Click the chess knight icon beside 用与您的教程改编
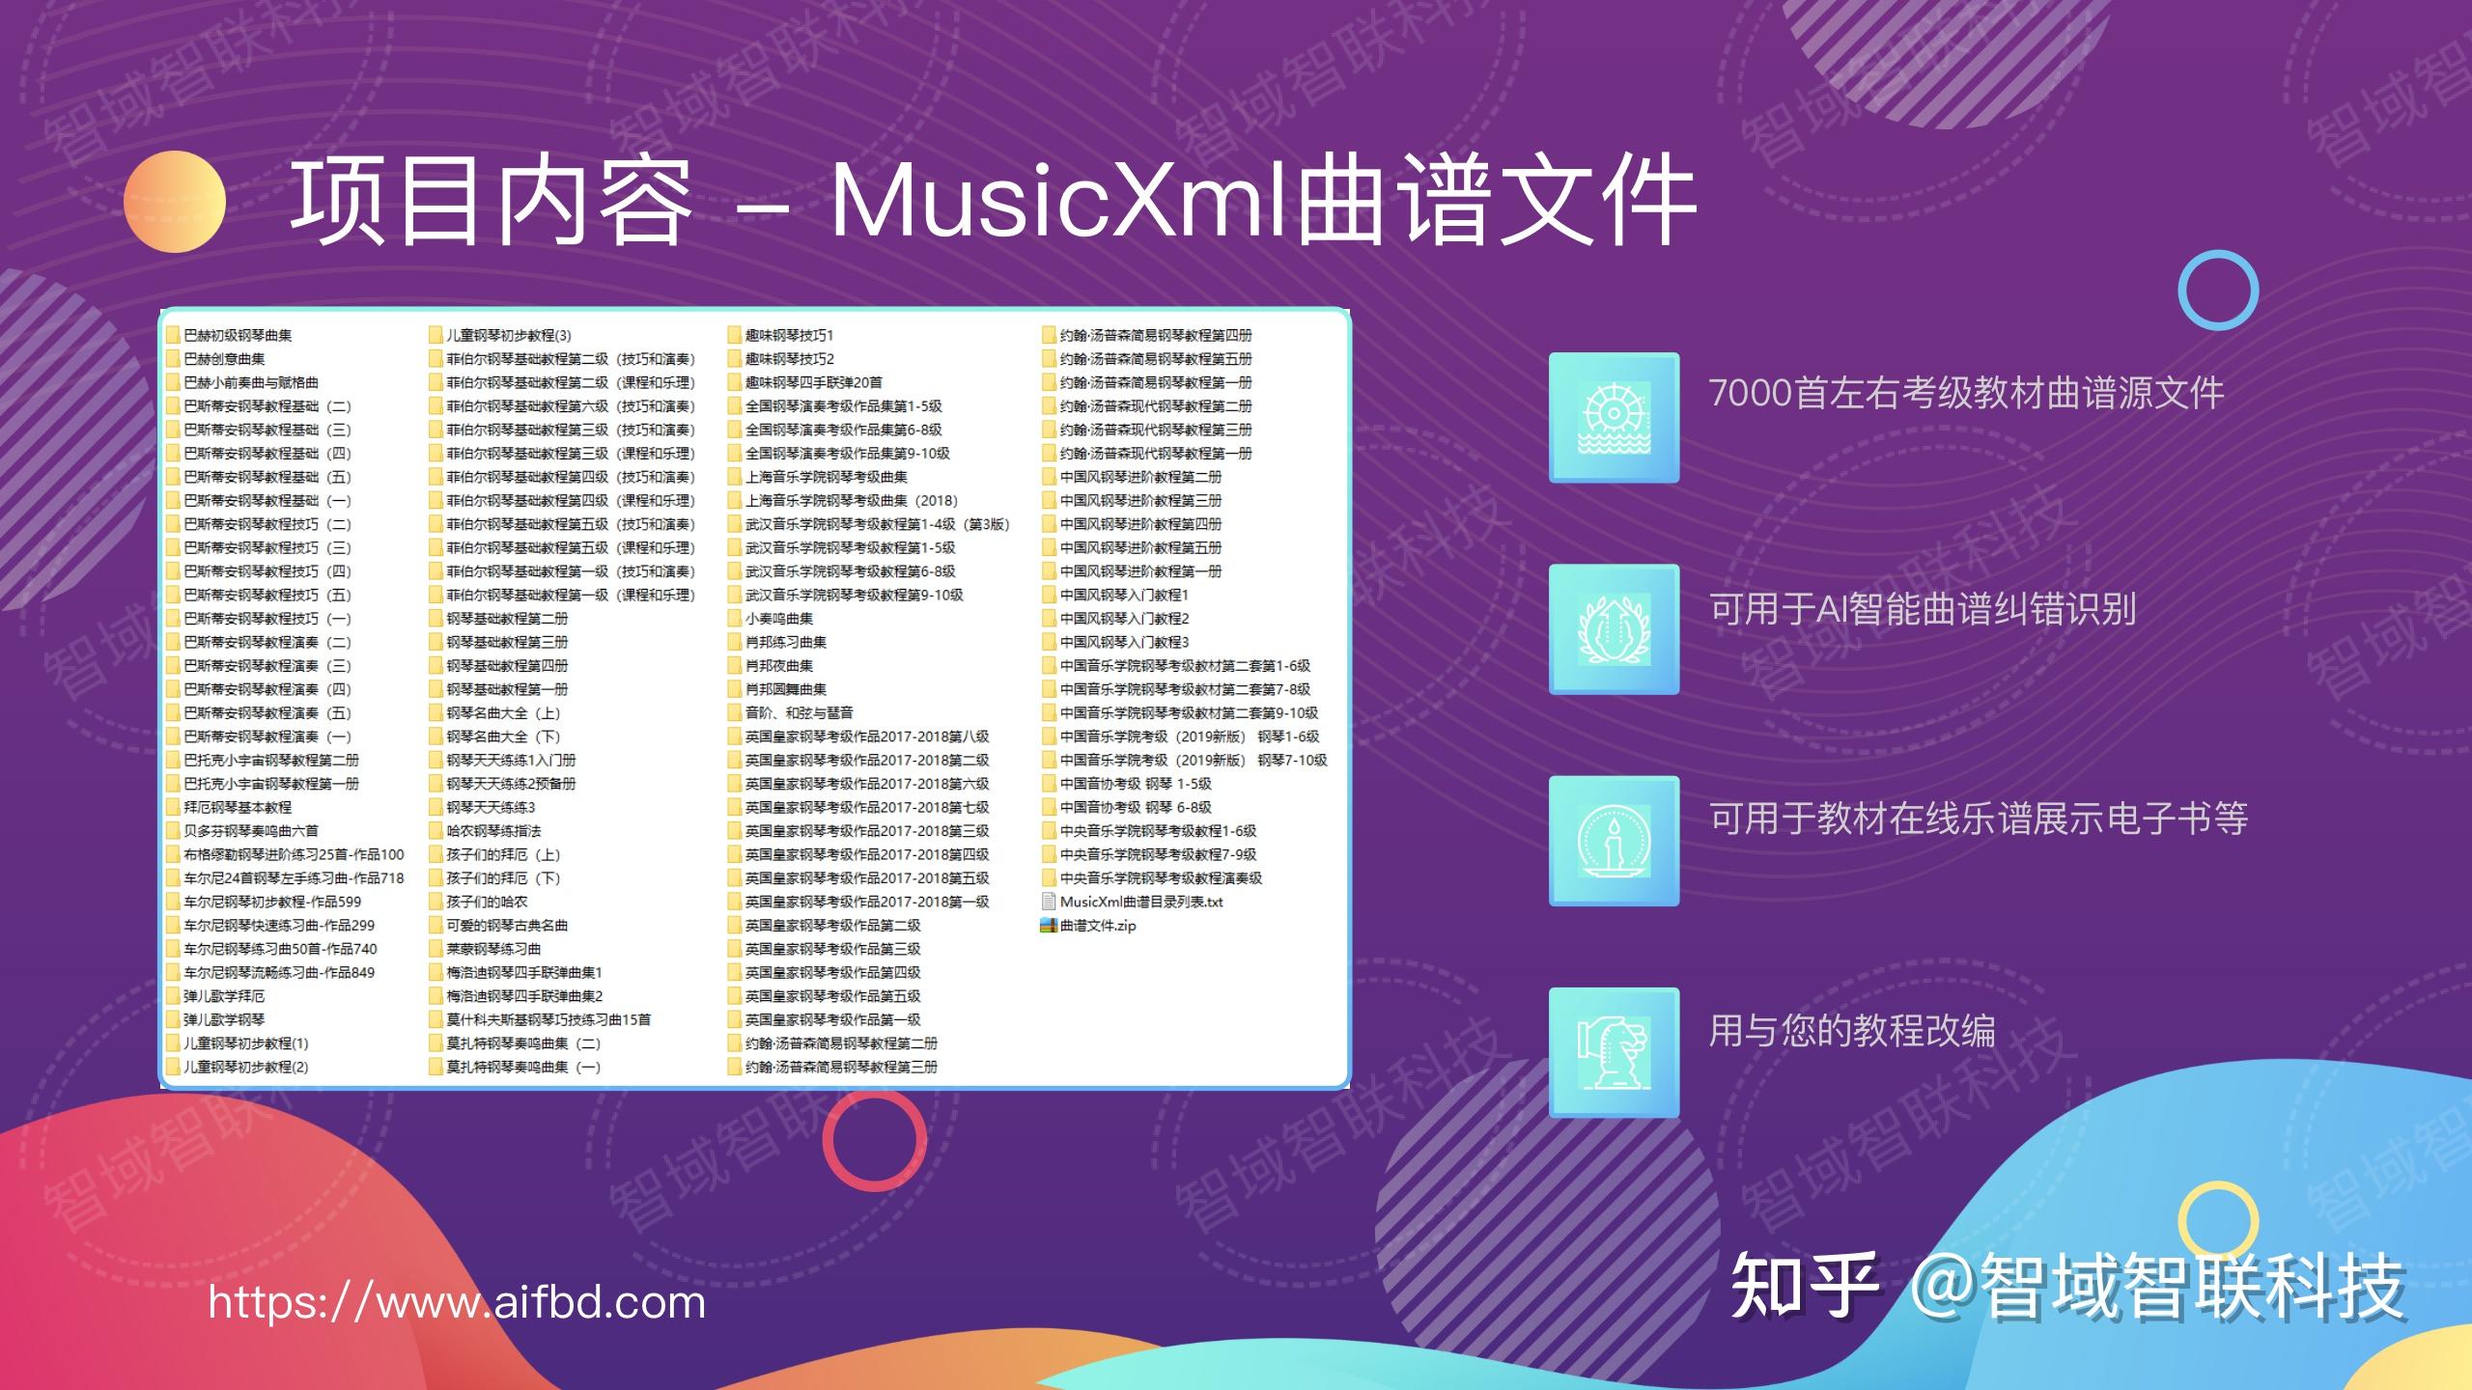 1614,1052
